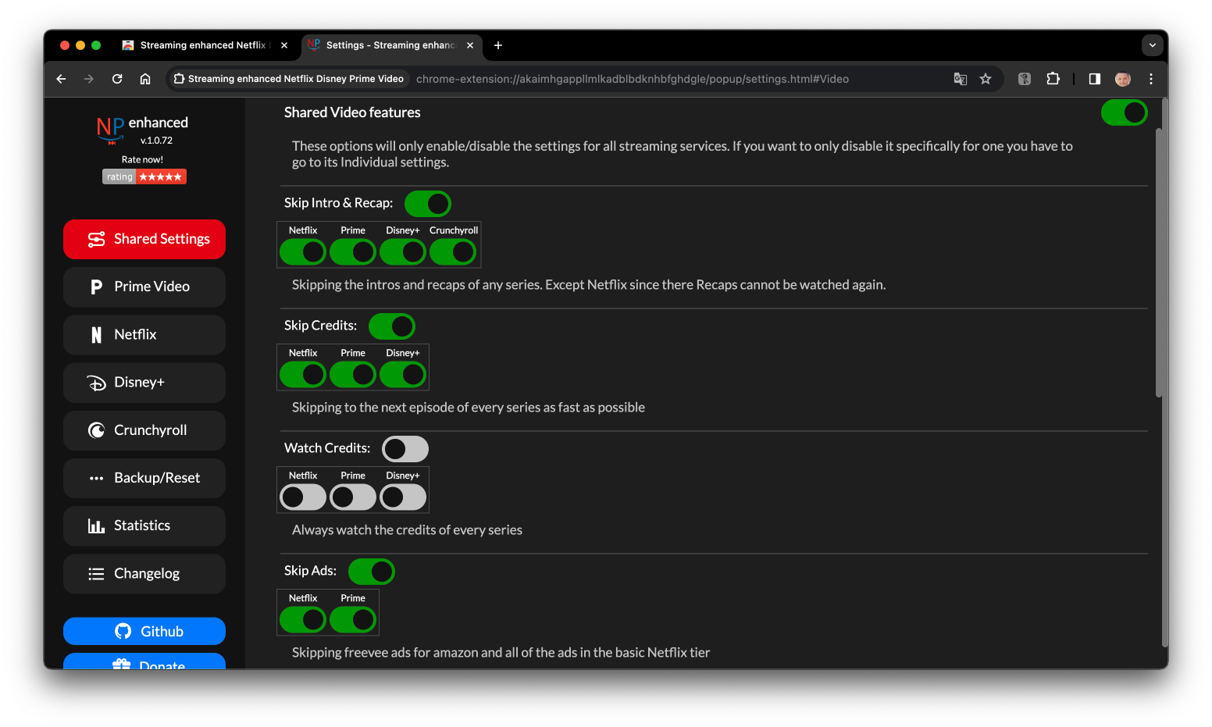Click the browser forward arrow
Viewport: 1212px width, 727px height.
coord(89,79)
